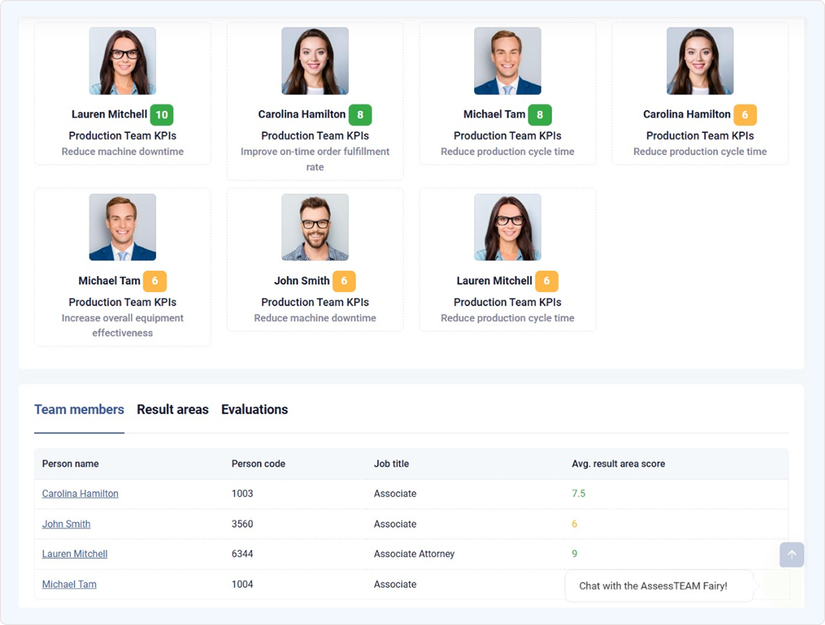Image resolution: width=825 pixels, height=625 pixels.
Task: Open Carolina Hamilton link in team table
Action: (80, 494)
